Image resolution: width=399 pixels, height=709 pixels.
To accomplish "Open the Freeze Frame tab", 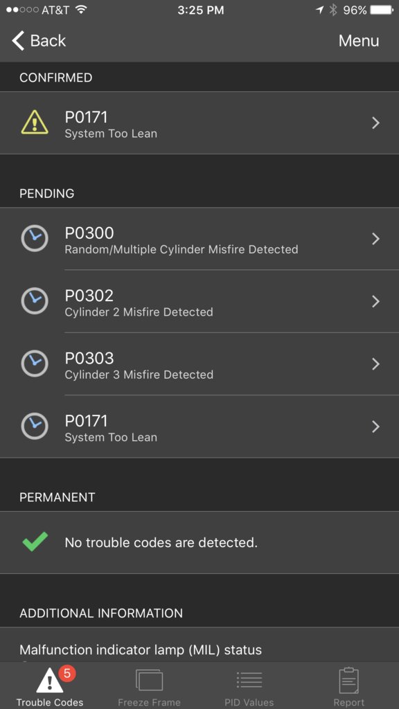I will tap(150, 688).
